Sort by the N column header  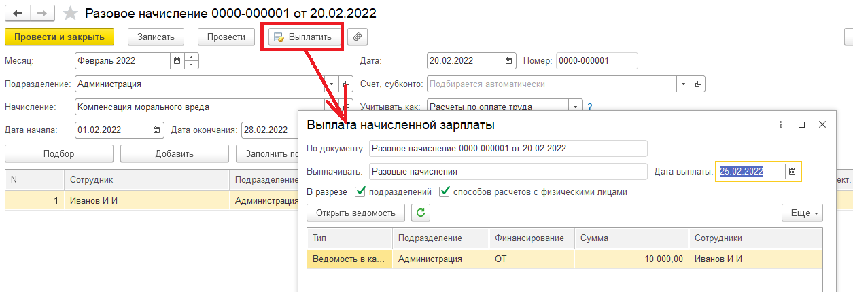(35, 180)
